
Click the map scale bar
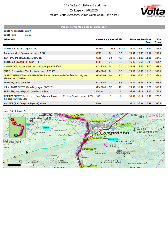pos(21,165)
